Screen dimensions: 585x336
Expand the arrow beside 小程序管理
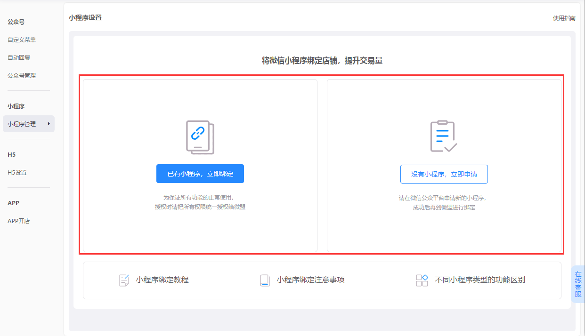click(x=49, y=124)
